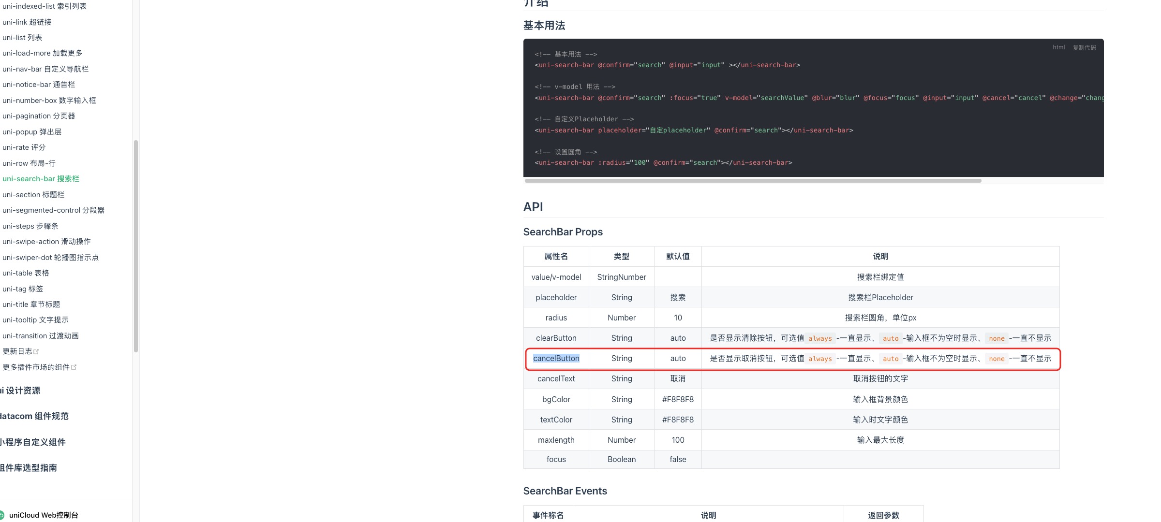
Task: Open uni-tooltip 文字提示 entry
Action: coord(35,320)
